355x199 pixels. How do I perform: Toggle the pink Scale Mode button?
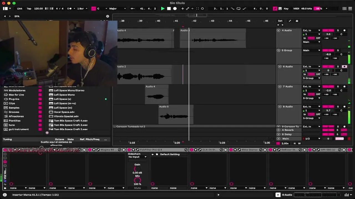(x=93, y=9)
